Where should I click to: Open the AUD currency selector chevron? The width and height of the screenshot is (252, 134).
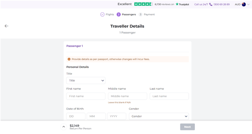click(x=248, y=4)
